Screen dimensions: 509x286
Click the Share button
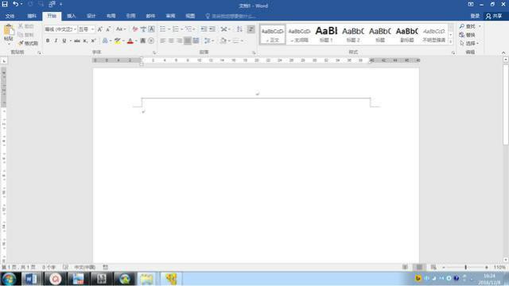(494, 16)
